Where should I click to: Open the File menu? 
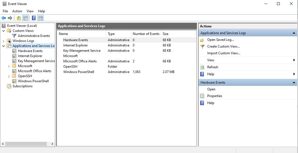pos(5,11)
